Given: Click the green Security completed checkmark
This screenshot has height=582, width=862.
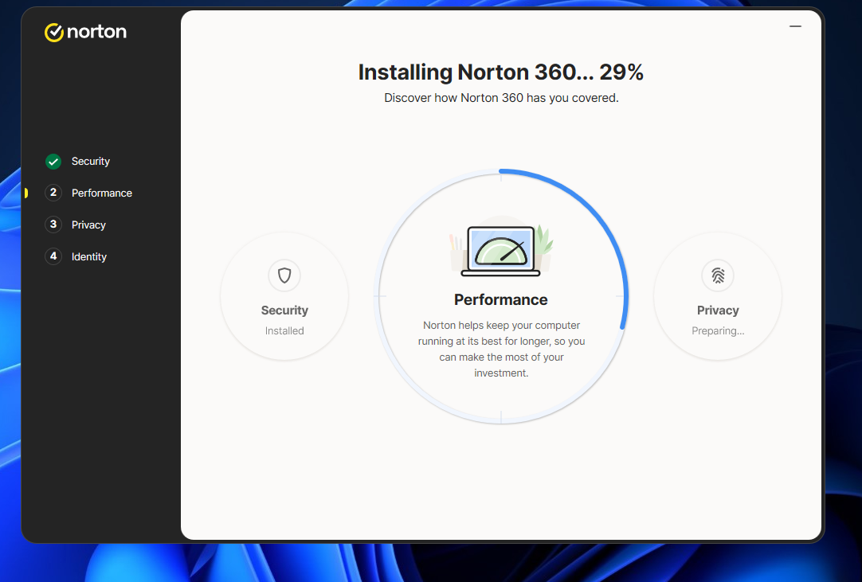Looking at the screenshot, I should 53,162.
